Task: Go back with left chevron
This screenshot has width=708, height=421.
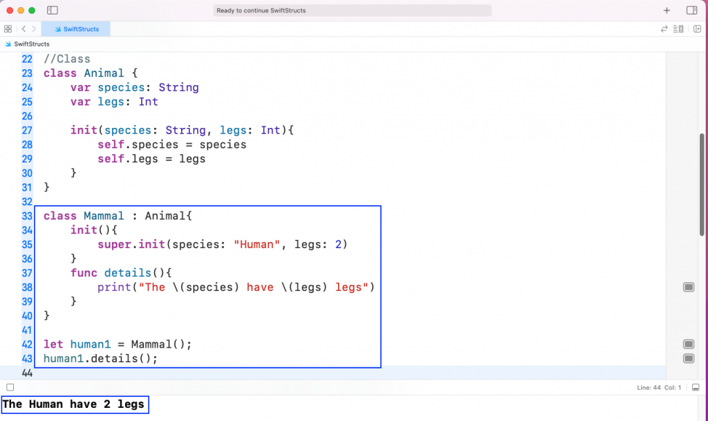Action: 24,29
